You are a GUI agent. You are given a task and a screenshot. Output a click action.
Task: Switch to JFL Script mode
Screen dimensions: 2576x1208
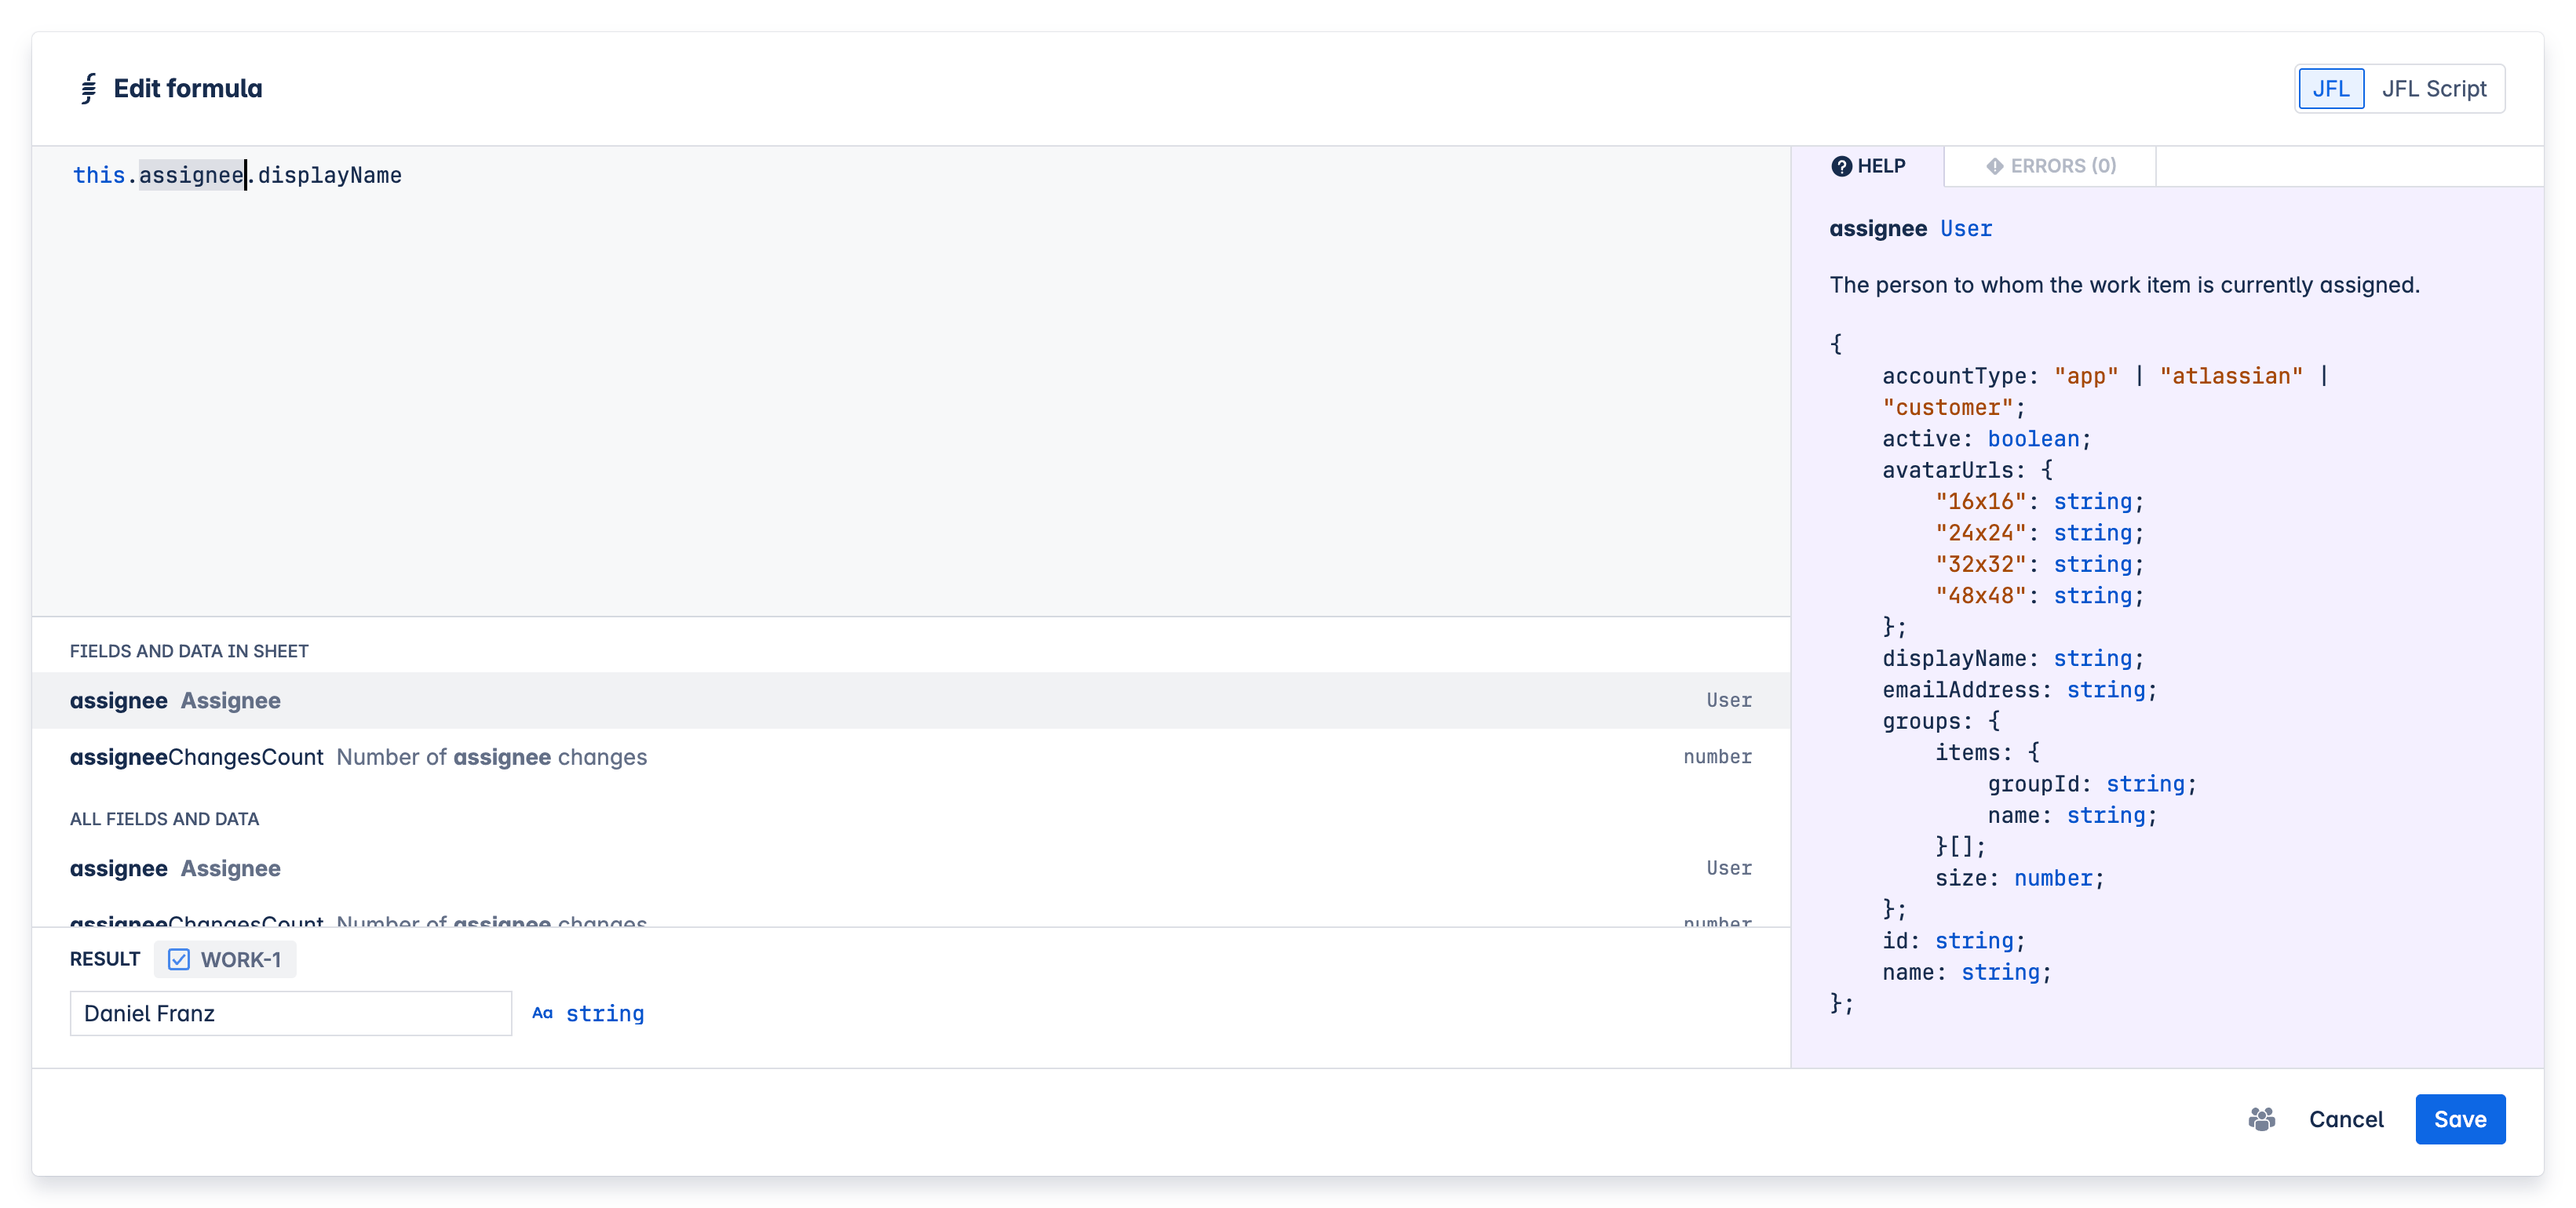(2433, 88)
